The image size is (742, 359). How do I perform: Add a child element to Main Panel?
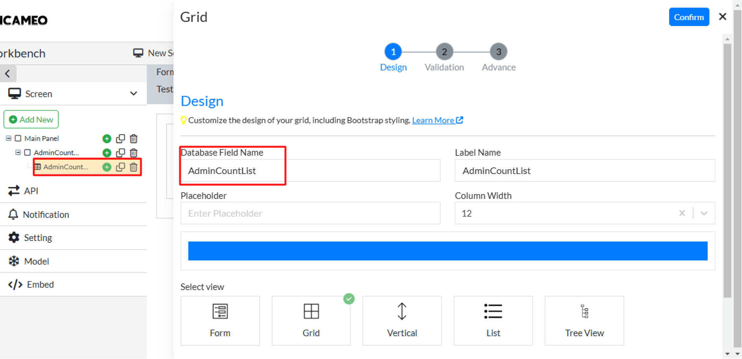coord(106,139)
